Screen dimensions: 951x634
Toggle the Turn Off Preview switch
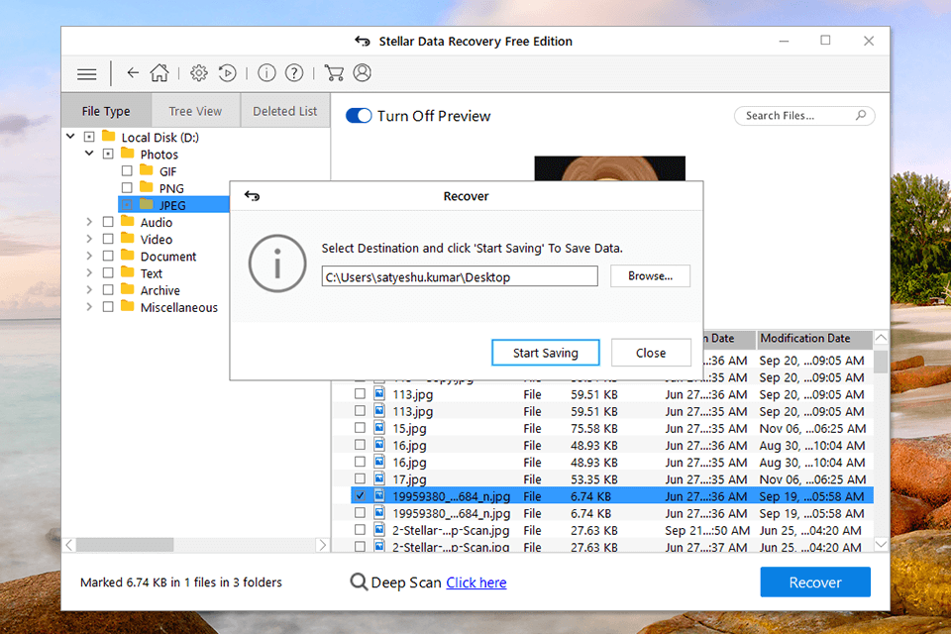click(x=359, y=116)
